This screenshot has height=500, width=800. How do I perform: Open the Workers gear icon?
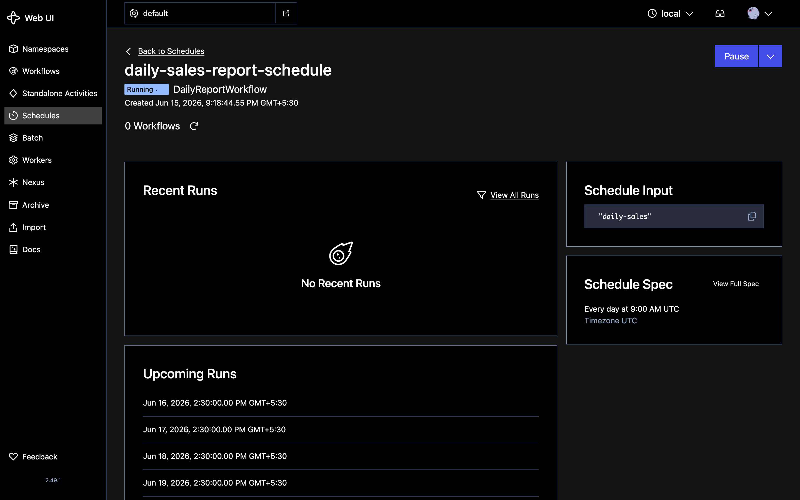13,160
